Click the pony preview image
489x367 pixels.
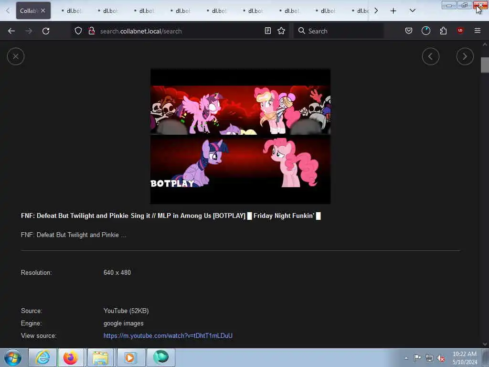241,136
